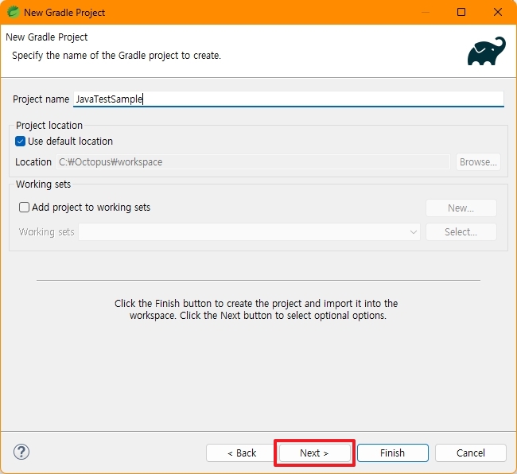Uncheck Use default location checkbox
Image resolution: width=517 pixels, height=474 pixels.
pos(20,142)
